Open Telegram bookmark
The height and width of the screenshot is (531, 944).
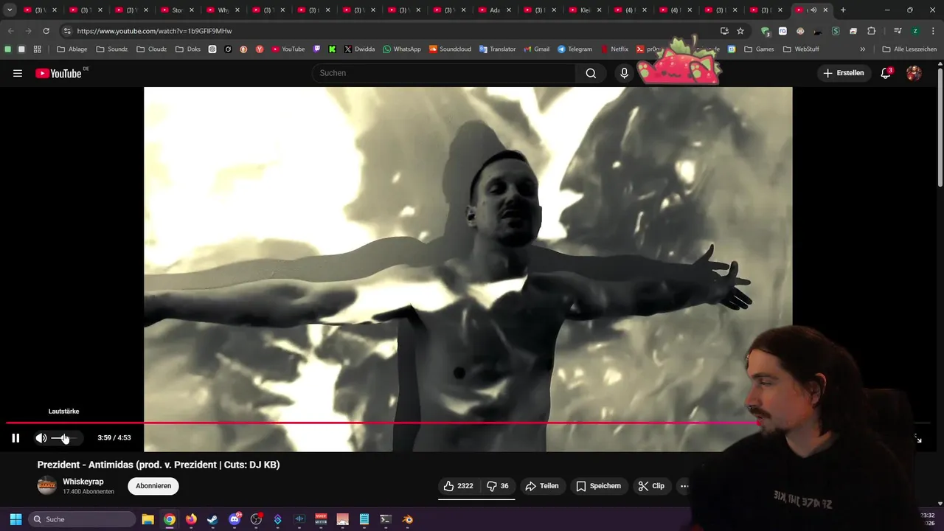(x=575, y=49)
